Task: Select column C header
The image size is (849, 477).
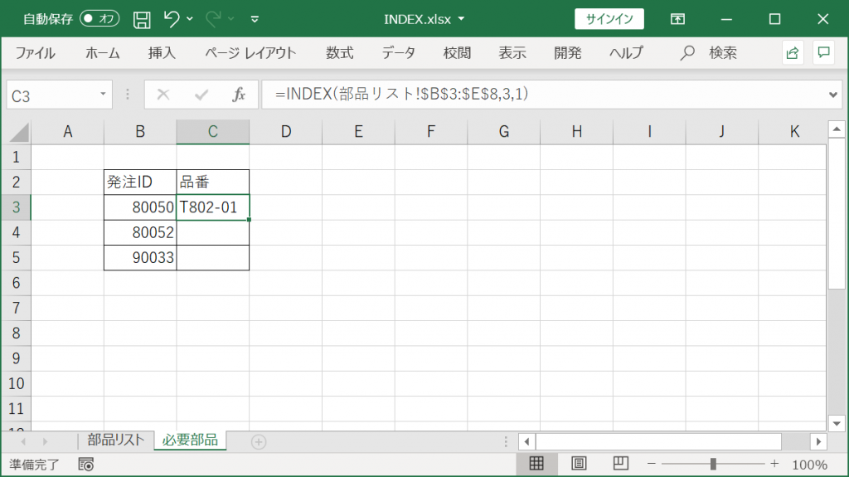Action: pos(213,132)
